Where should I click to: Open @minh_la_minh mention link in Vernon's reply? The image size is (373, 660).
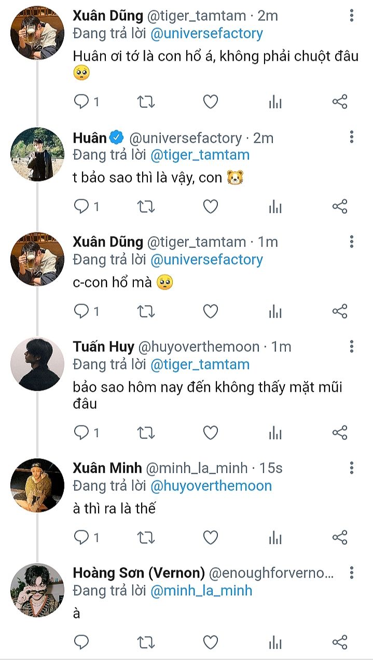tap(201, 590)
